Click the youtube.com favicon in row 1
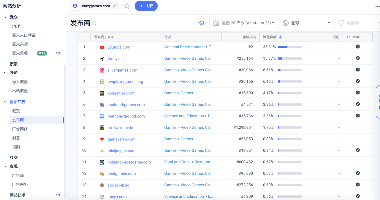 click(x=102, y=47)
